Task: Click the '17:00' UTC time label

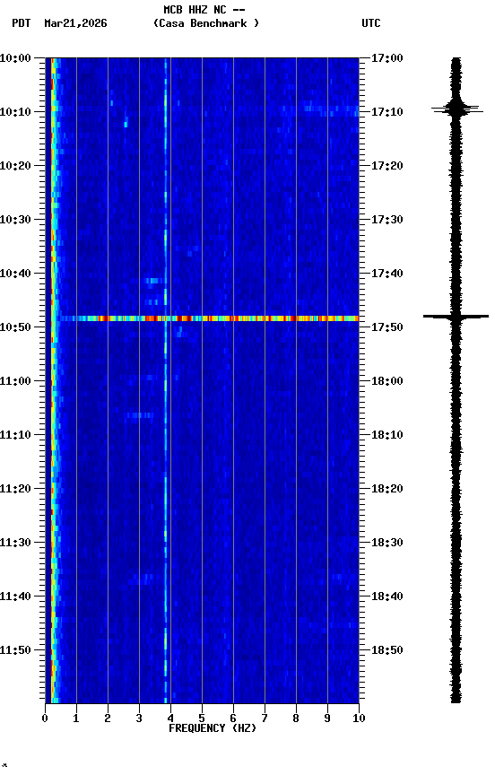Action: (387, 58)
